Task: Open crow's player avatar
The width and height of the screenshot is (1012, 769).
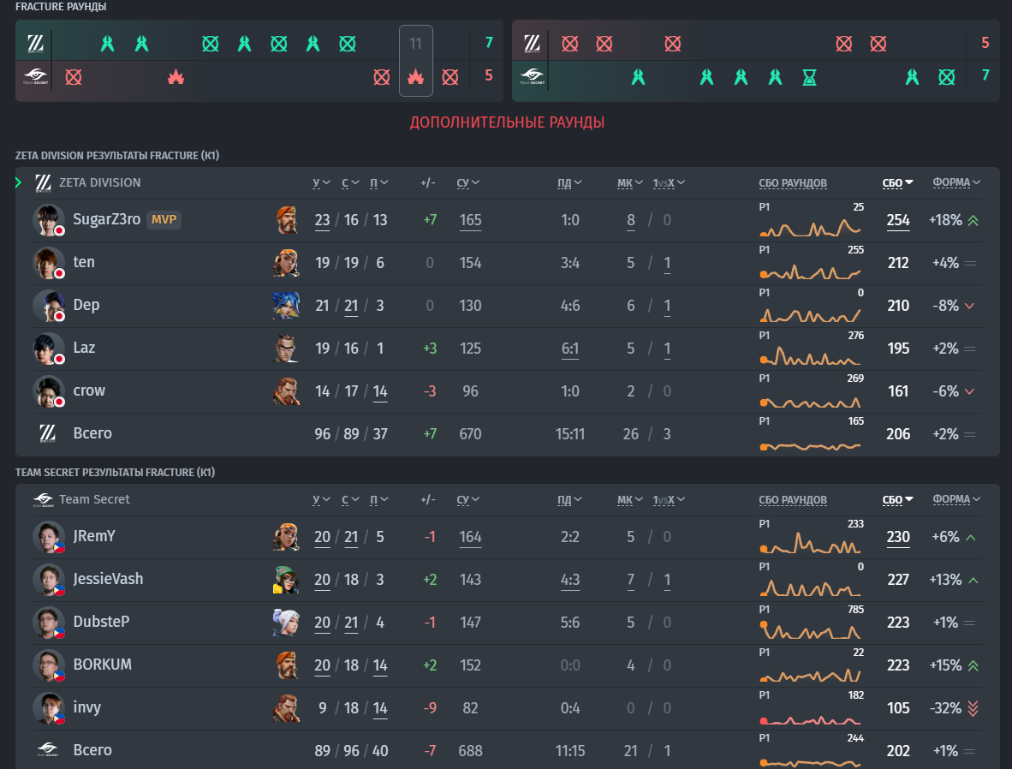Action: (49, 391)
